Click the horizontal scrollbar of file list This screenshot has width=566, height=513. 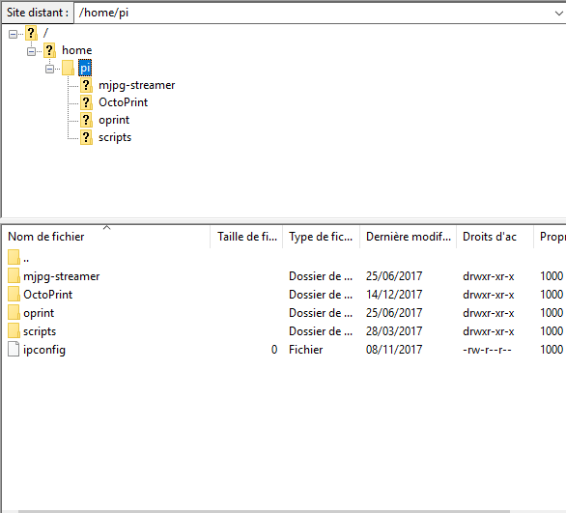pyautogui.click(x=264, y=511)
